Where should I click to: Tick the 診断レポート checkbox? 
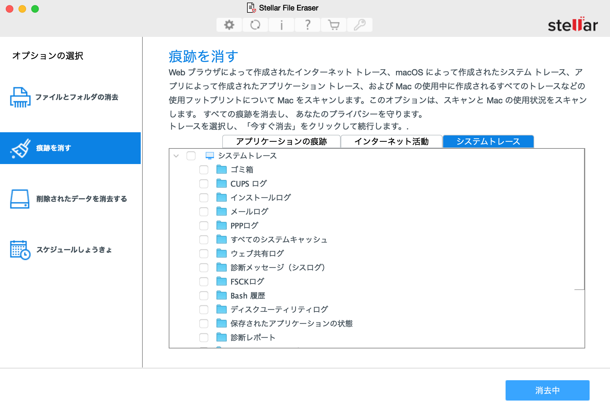pos(204,338)
